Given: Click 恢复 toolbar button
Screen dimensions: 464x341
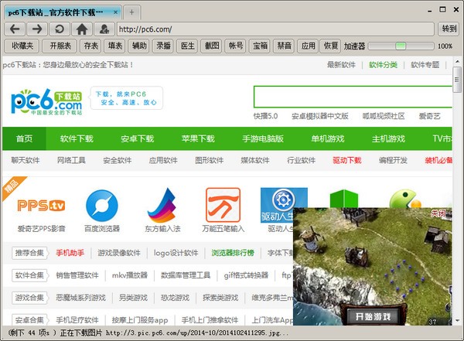Looking at the screenshot, I should [x=330, y=46].
